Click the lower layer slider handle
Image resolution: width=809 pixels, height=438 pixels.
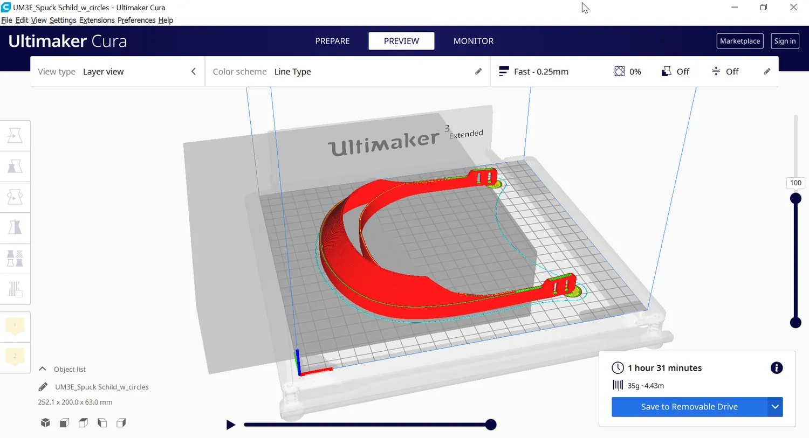tap(796, 322)
